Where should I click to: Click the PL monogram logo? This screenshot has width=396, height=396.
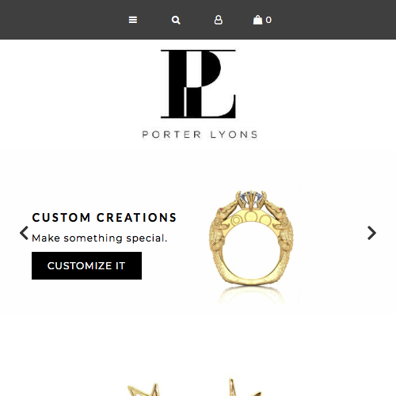pos(198,84)
